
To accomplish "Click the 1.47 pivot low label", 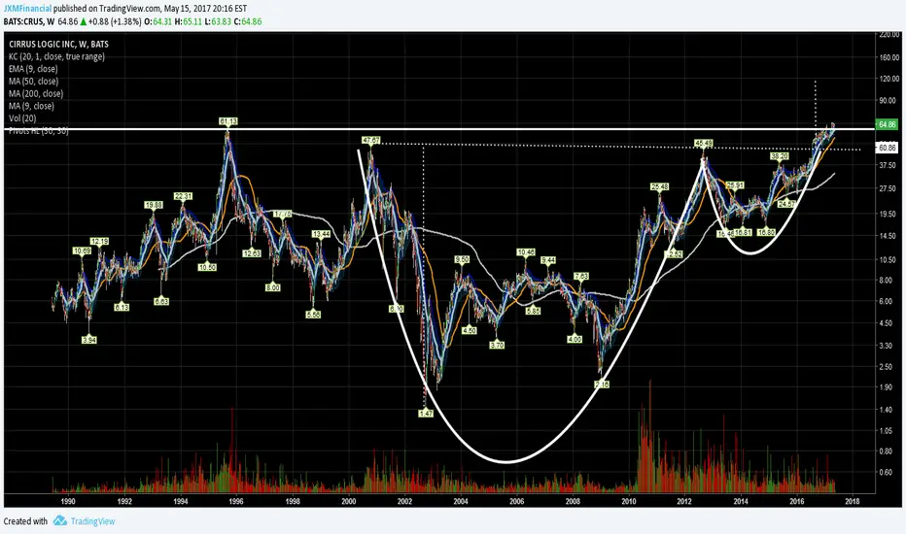I will coord(426,414).
